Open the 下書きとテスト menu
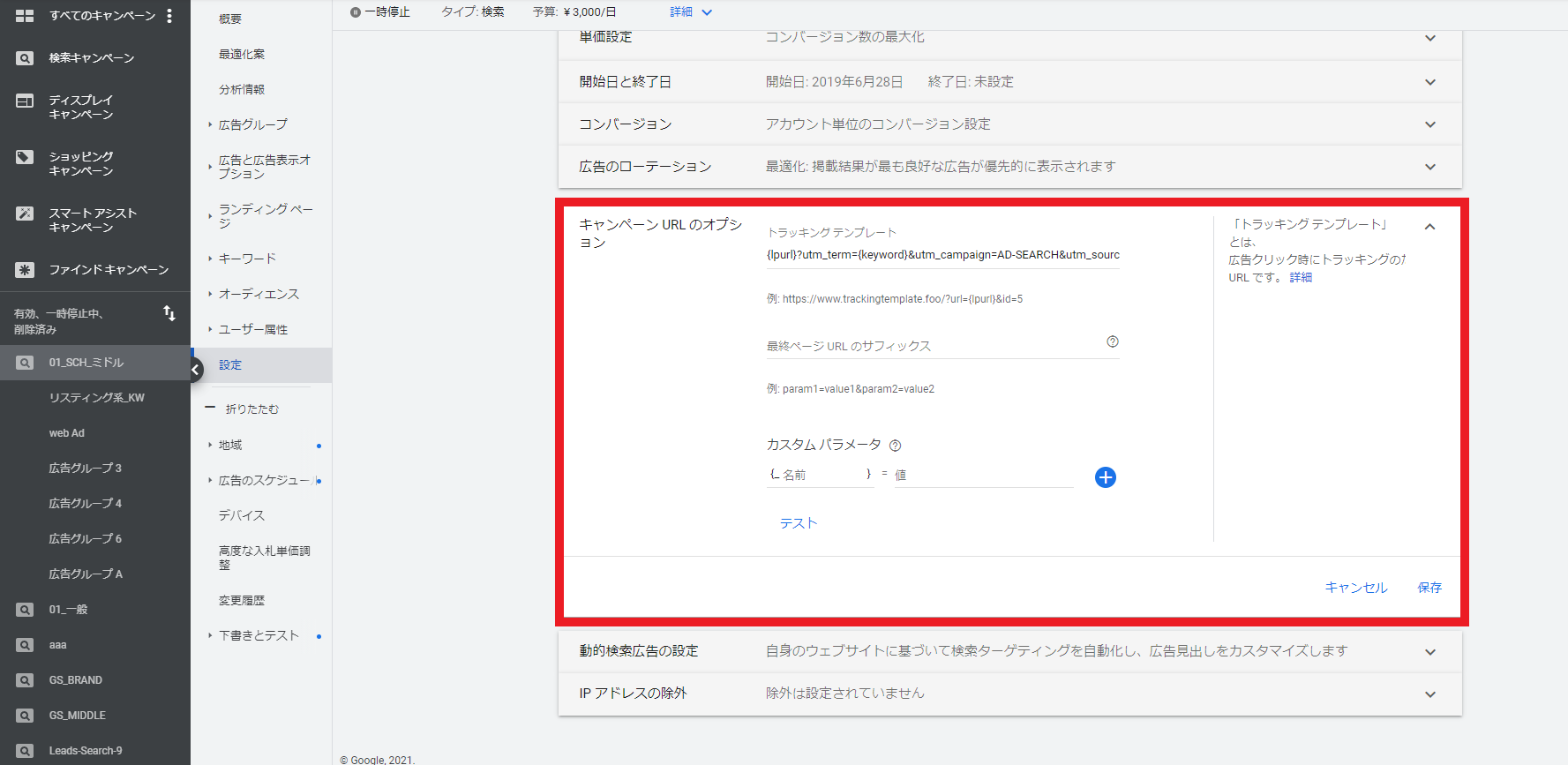The width and height of the screenshot is (1568, 765). click(259, 635)
